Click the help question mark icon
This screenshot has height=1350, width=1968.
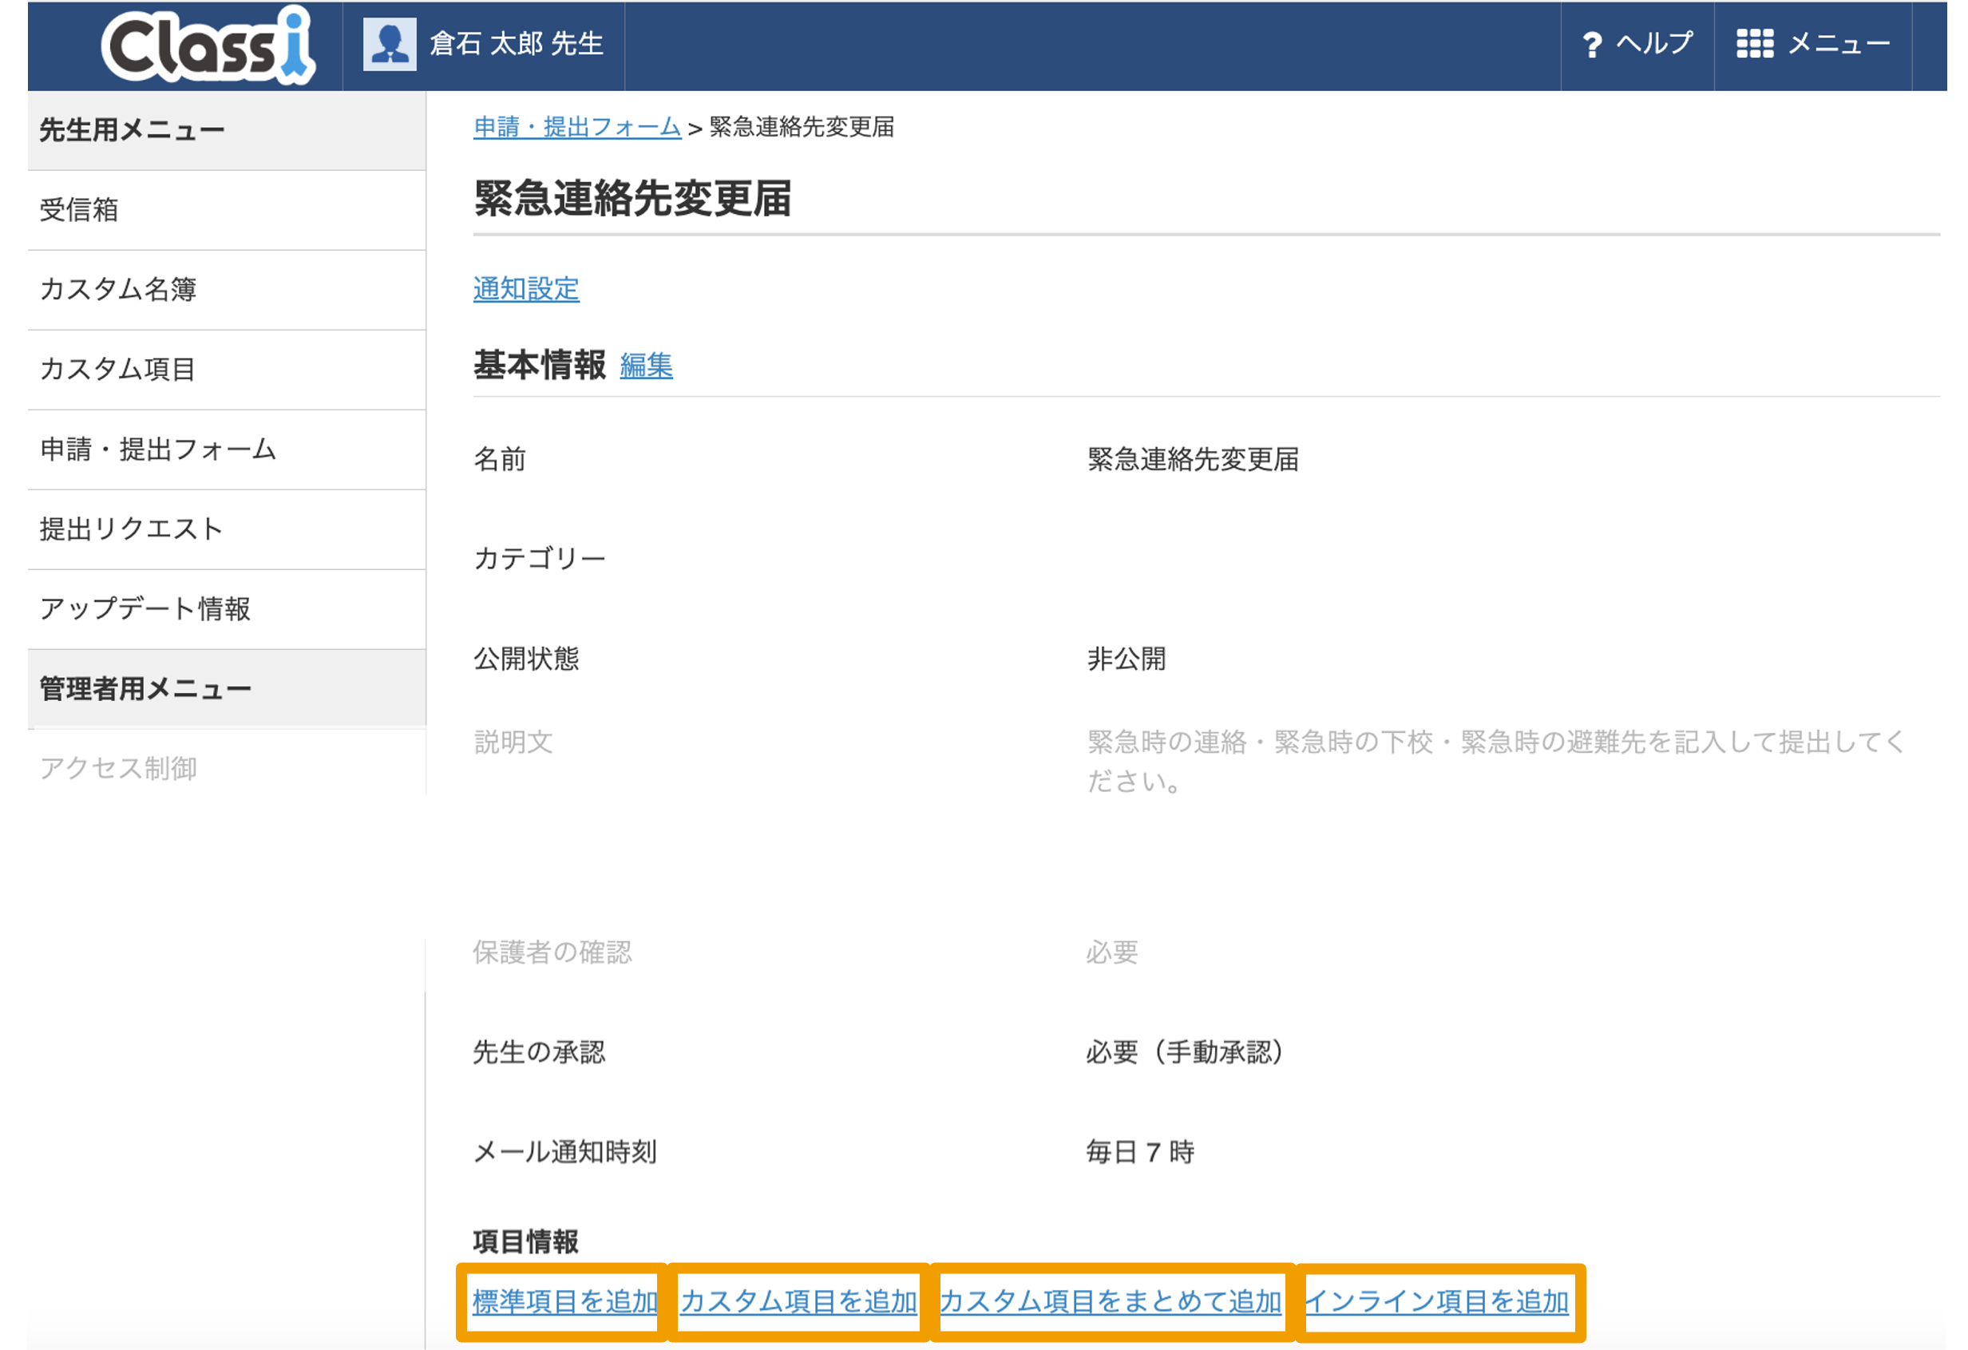[x=1591, y=44]
